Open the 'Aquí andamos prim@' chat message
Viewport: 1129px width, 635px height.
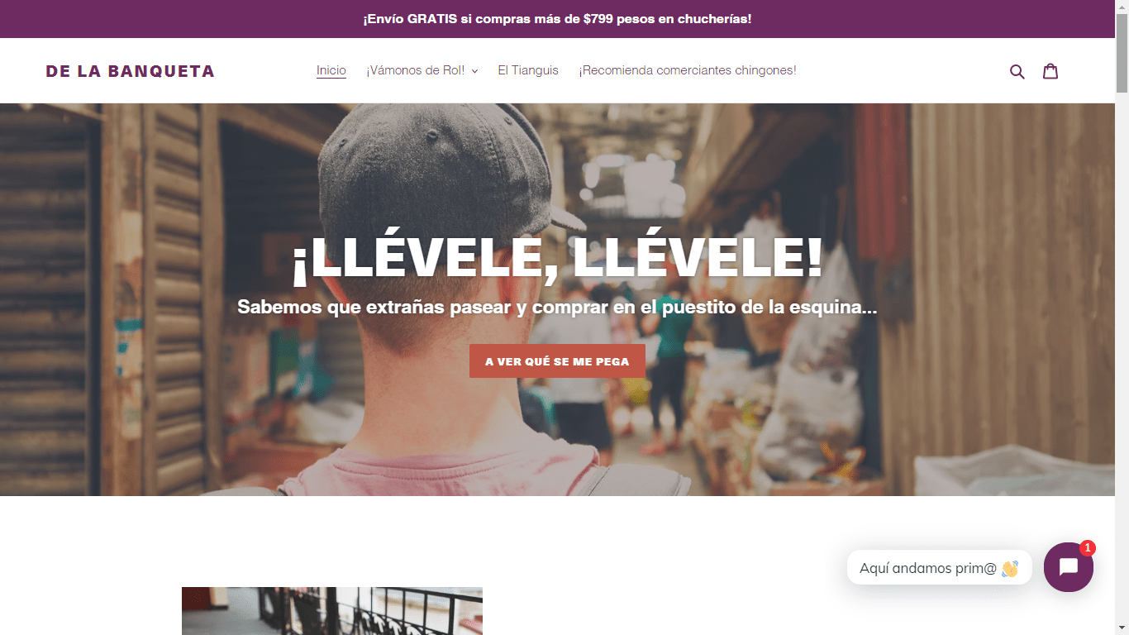940,568
